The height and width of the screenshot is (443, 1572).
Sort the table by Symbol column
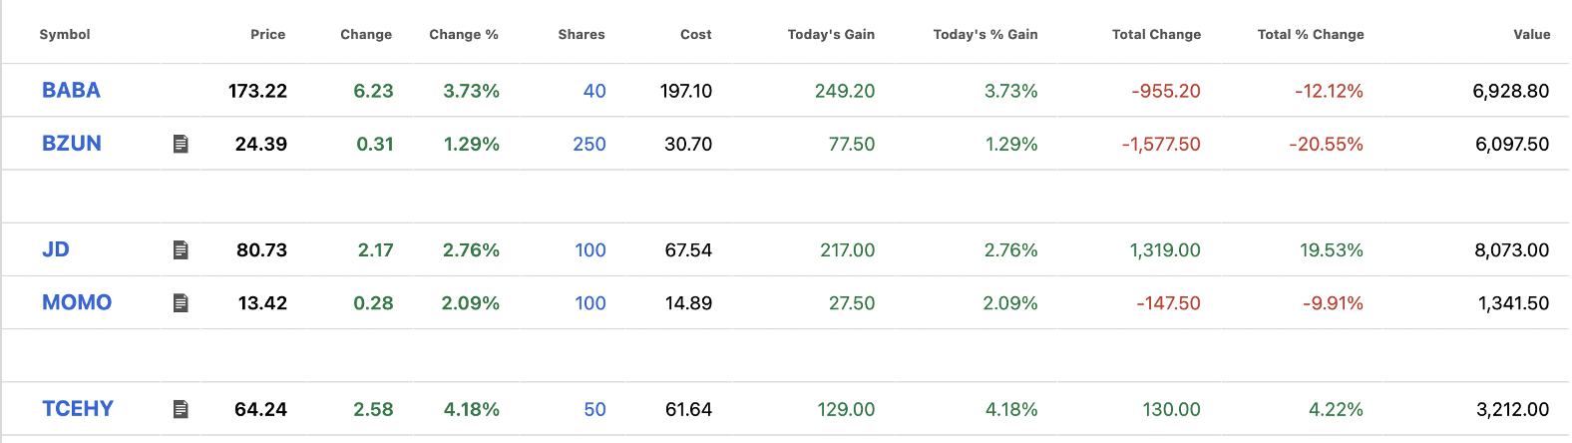65,35
